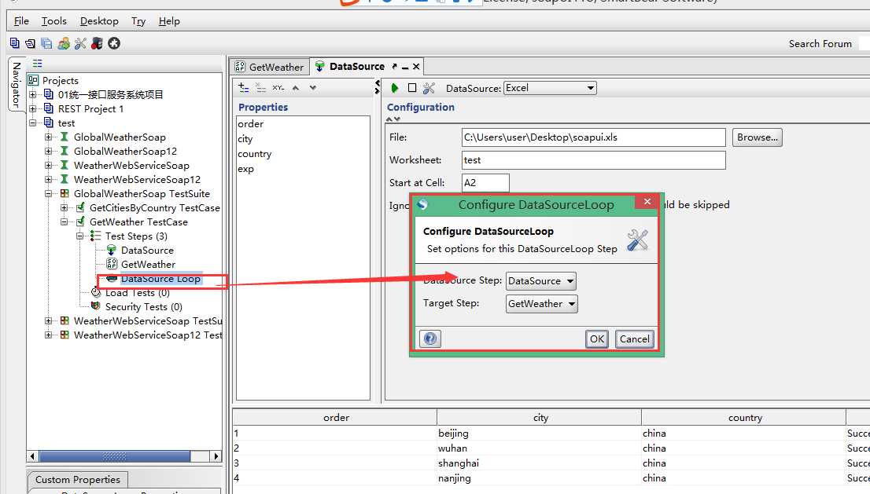Click the Projects root icon in navigator
The image size is (870, 494).
(x=33, y=80)
